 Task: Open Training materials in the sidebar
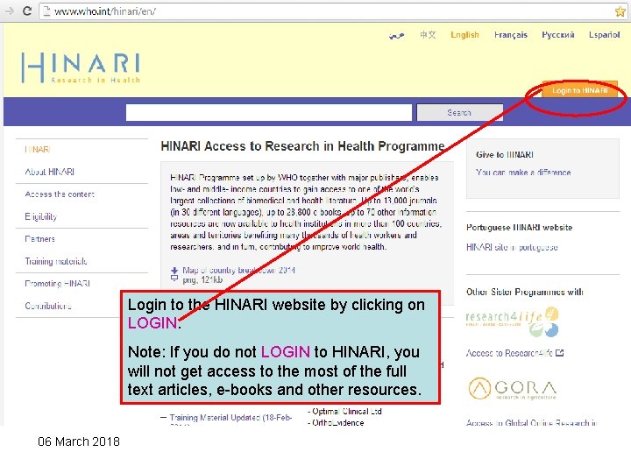point(56,261)
